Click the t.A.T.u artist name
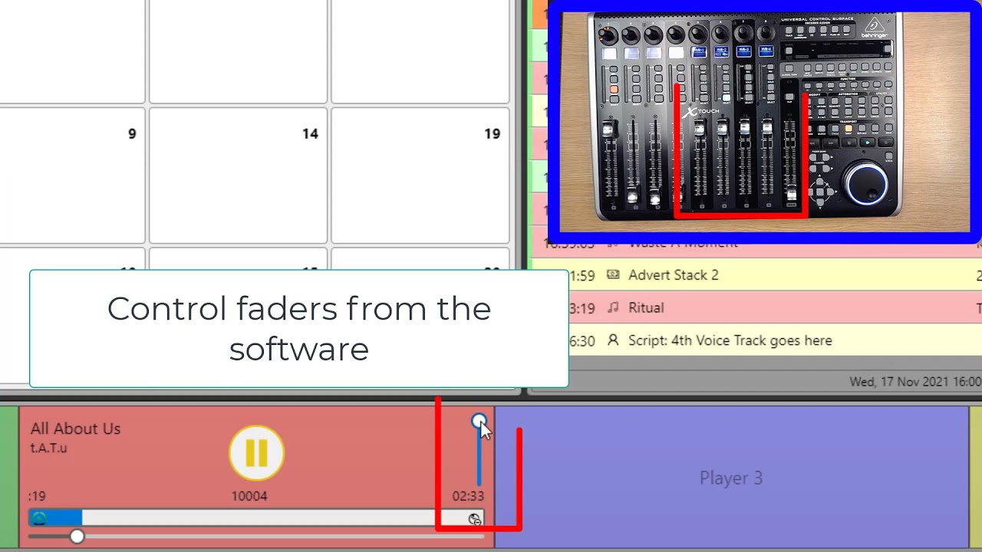The height and width of the screenshot is (552, 982). click(x=48, y=448)
